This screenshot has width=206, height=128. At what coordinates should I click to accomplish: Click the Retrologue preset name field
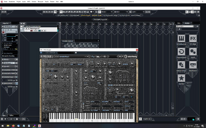pyautogui.click(x=71, y=57)
